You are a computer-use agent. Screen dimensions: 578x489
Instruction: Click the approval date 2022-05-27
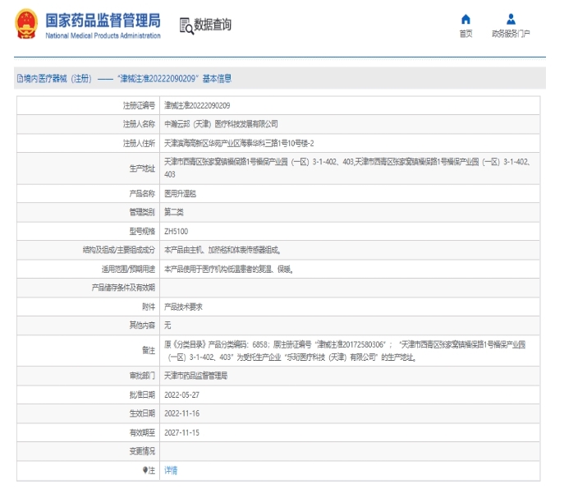click(182, 394)
